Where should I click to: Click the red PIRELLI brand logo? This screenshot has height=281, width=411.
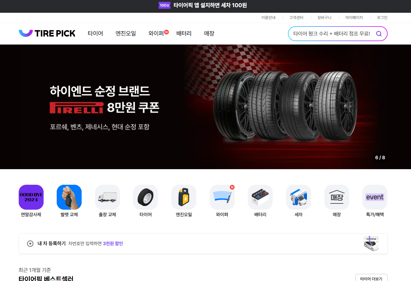click(77, 107)
